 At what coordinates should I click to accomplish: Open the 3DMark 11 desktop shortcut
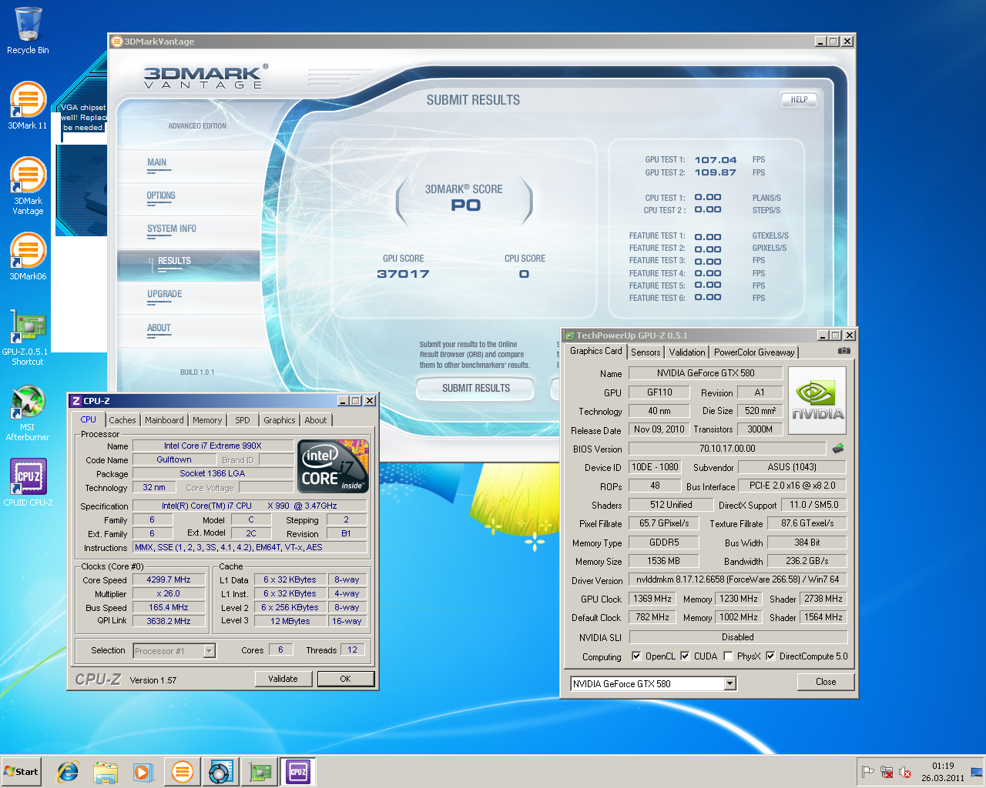[28, 105]
